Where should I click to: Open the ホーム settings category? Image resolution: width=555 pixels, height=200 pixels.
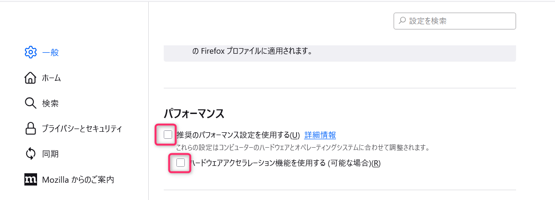pyautogui.click(x=52, y=78)
